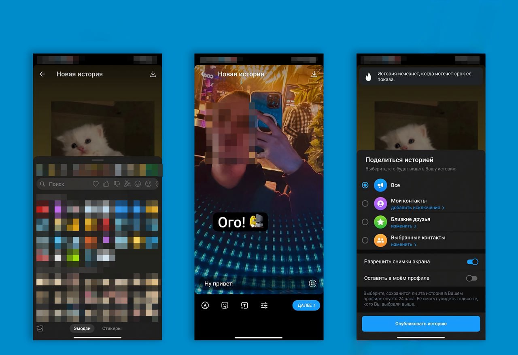Filter emoji by the heart category
This screenshot has height=355, width=518.
pos(96,184)
